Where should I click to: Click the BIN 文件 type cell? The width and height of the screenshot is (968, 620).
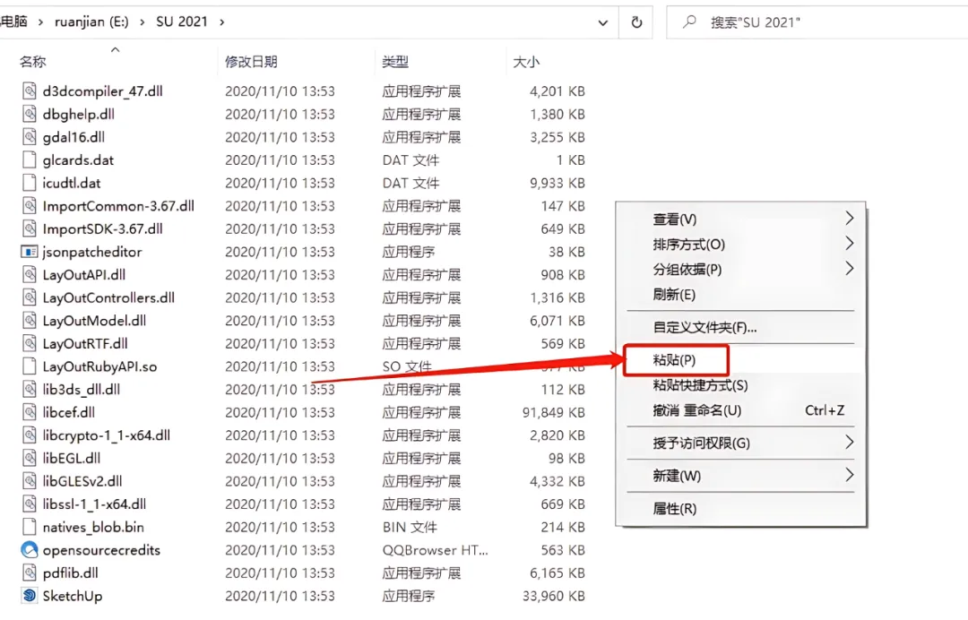pos(410,527)
